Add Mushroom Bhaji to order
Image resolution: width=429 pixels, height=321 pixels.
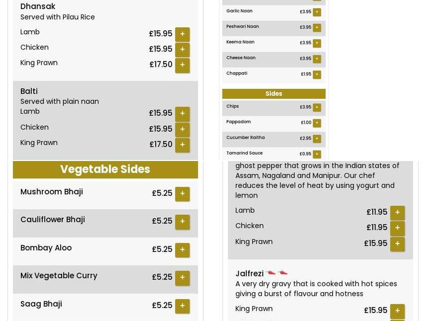(x=182, y=194)
